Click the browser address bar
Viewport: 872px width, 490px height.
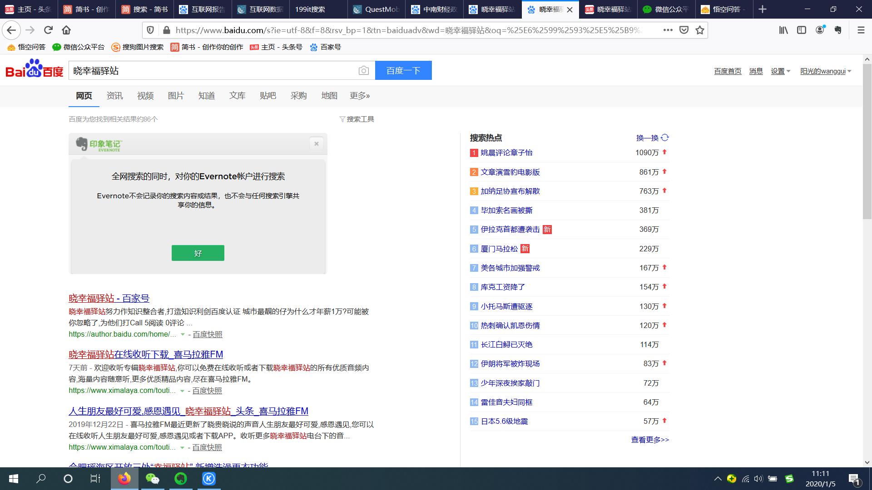[409, 30]
